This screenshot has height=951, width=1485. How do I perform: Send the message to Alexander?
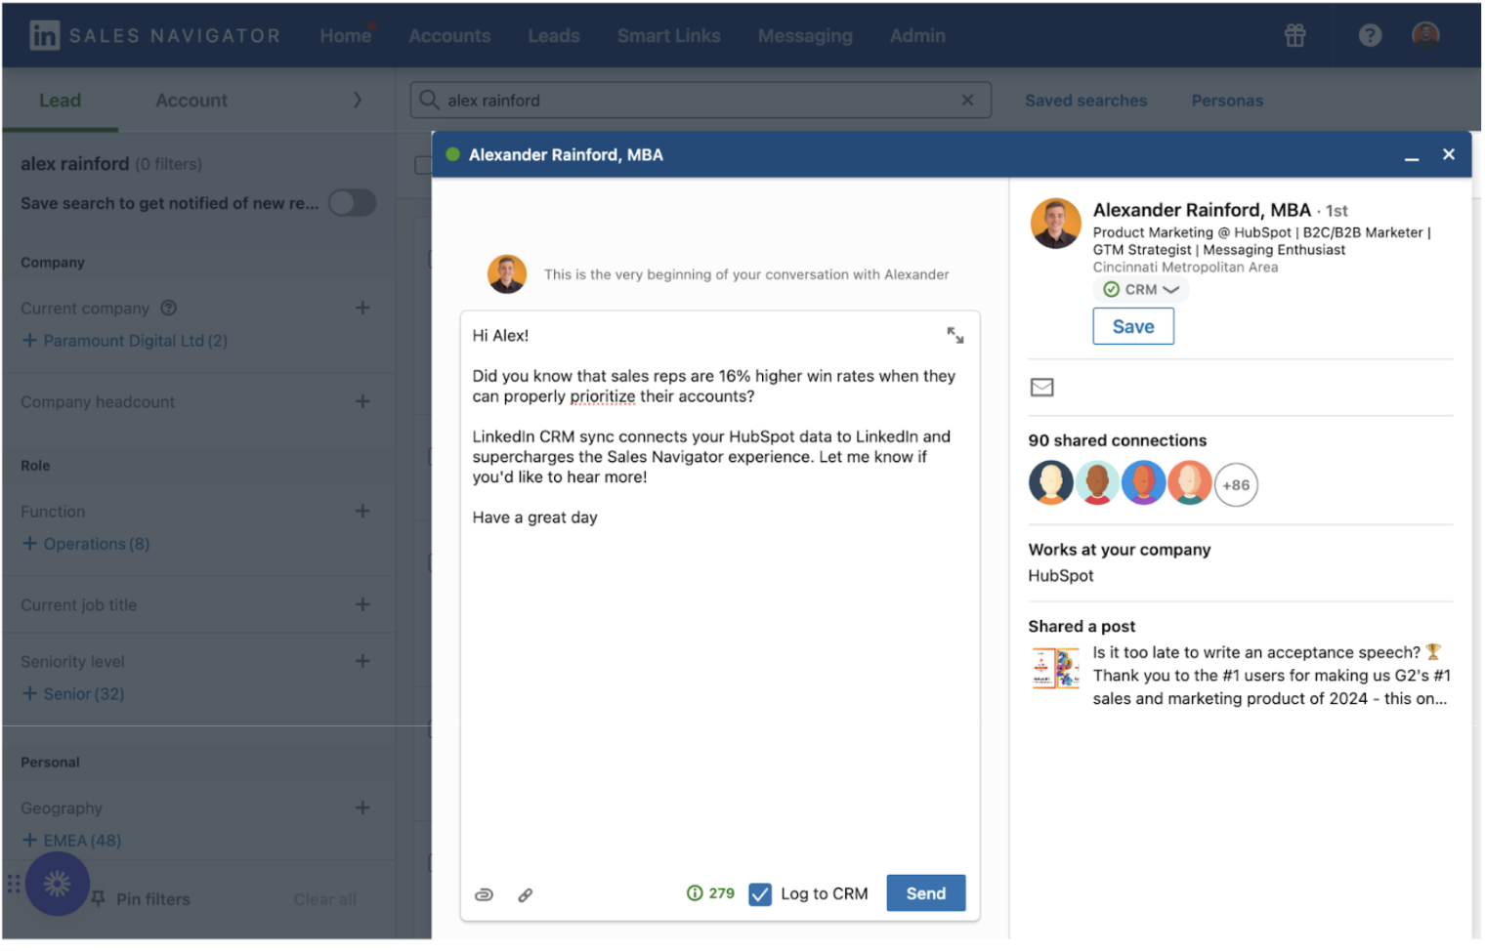pos(926,893)
